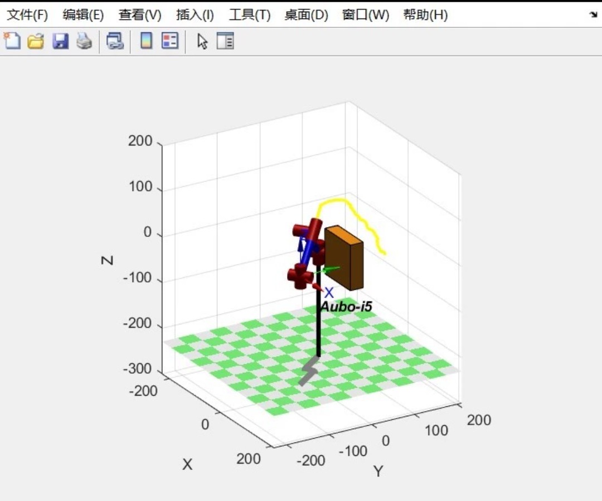602x501 pixels.
Task: Click the Y axis label
Action: [378, 471]
